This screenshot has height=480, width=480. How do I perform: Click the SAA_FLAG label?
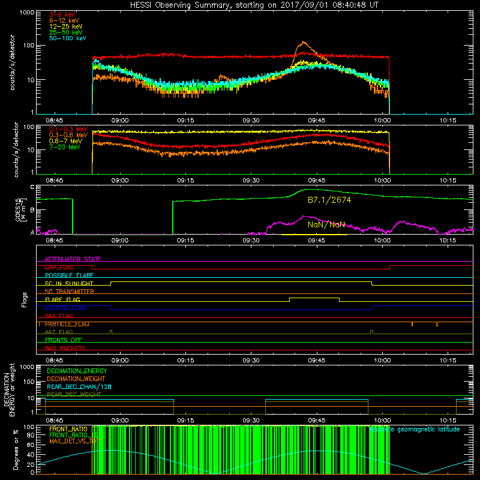point(59,316)
